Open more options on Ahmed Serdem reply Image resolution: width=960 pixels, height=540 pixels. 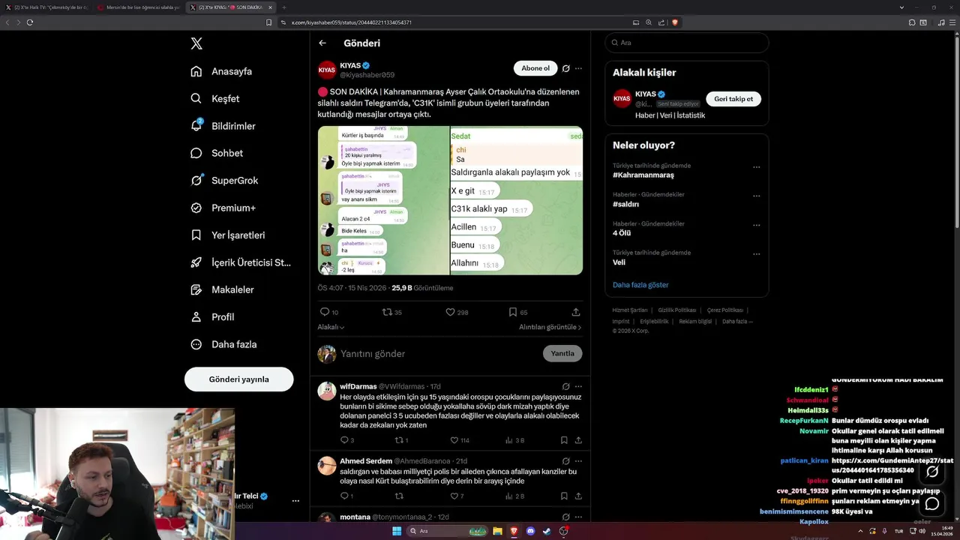[x=578, y=460]
